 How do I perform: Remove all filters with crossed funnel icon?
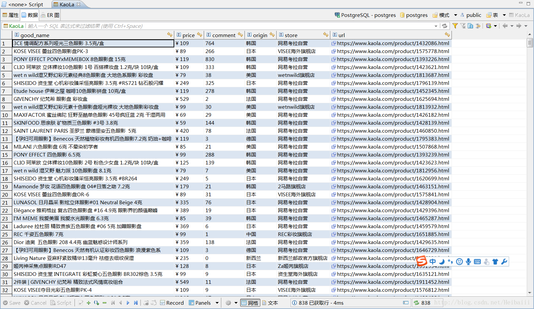pyautogui.click(x=463, y=26)
